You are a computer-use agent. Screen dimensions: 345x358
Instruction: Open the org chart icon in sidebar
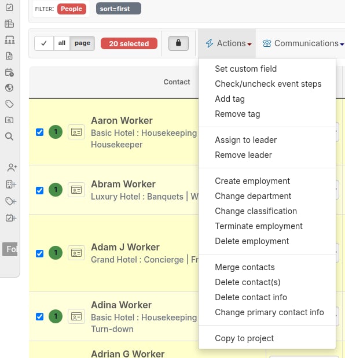[x=10, y=40]
